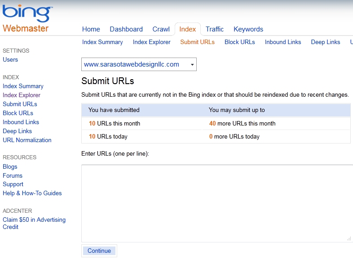Open the Blogs resource link

(10, 166)
